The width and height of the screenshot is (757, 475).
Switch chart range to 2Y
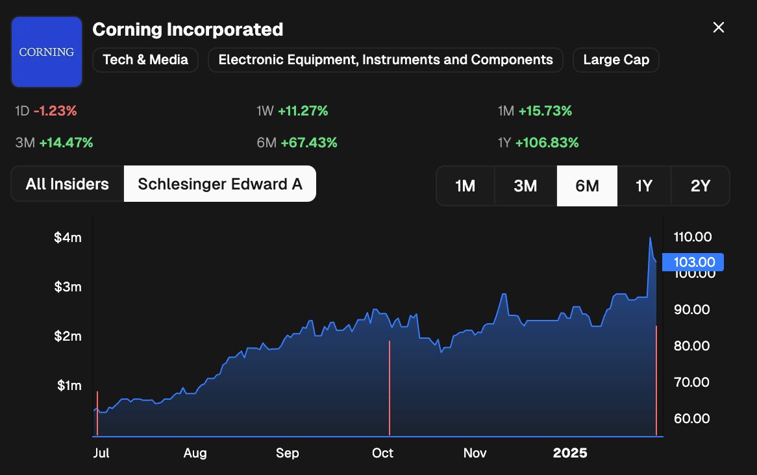[x=701, y=186]
